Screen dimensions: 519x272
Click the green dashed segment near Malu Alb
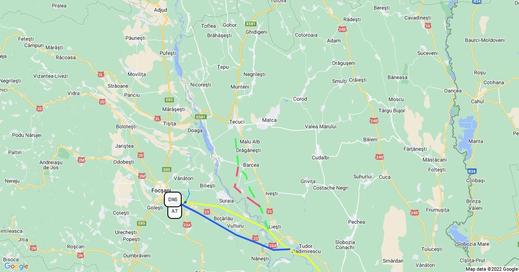point(236,144)
